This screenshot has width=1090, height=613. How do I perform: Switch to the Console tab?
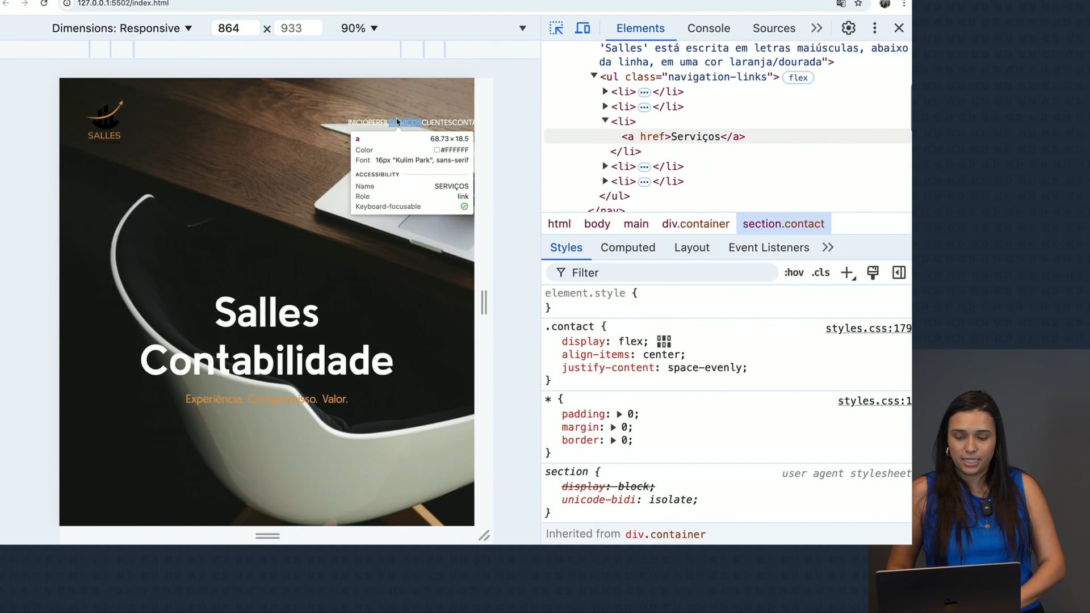[708, 28]
